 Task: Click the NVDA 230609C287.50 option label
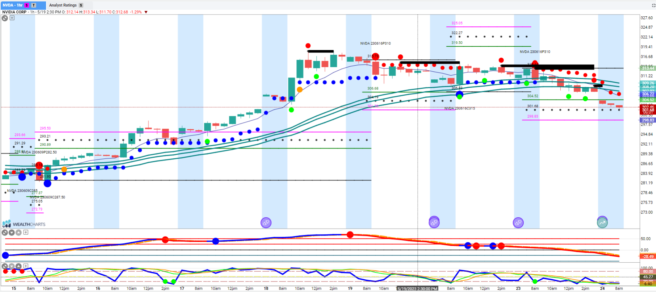coord(47,197)
